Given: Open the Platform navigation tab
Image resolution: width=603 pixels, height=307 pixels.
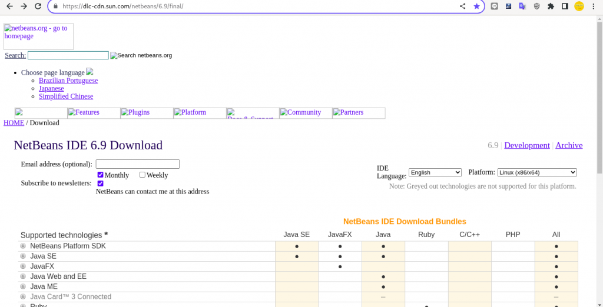Looking at the screenshot, I should (200, 113).
